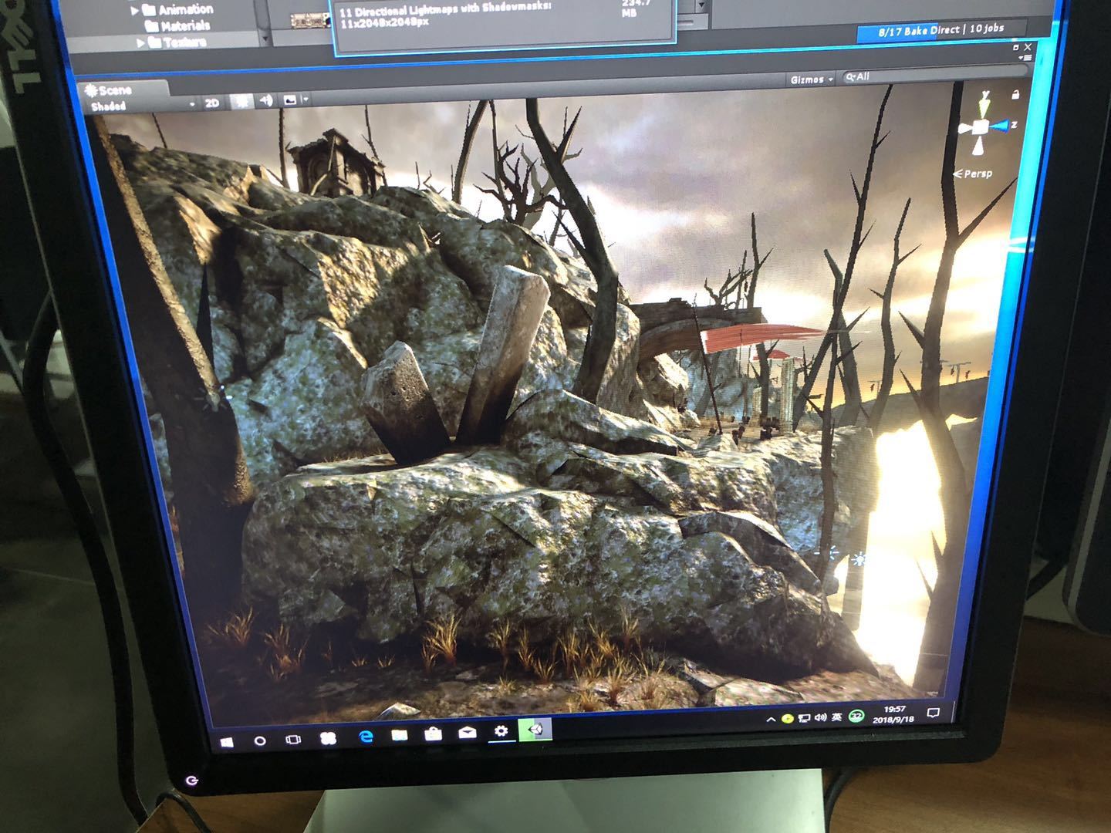
Task: Toggle the scene gizmo rotation lock
Action: pyautogui.click(x=1015, y=94)
